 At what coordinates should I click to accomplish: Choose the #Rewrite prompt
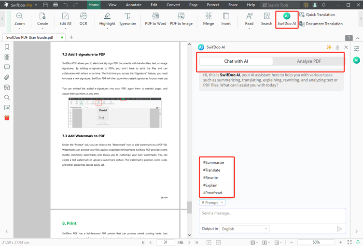pyautogui.click(x=210, y=178)
